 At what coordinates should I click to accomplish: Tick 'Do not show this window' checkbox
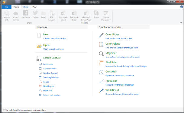point(4,110)
